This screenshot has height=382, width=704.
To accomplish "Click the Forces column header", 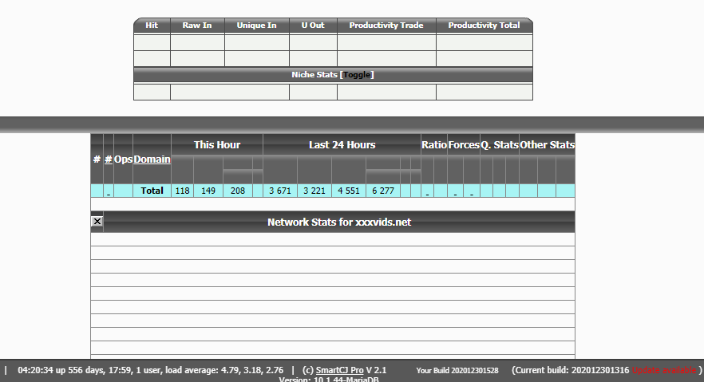I will click(464, 145).
